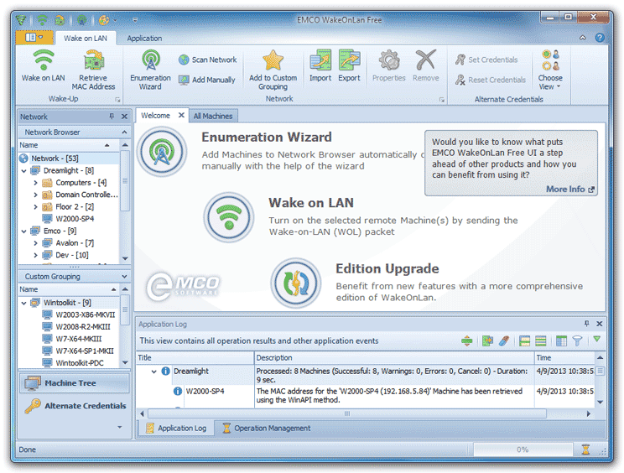Click Scan Network in the ribbon

[x=208, y=60]
